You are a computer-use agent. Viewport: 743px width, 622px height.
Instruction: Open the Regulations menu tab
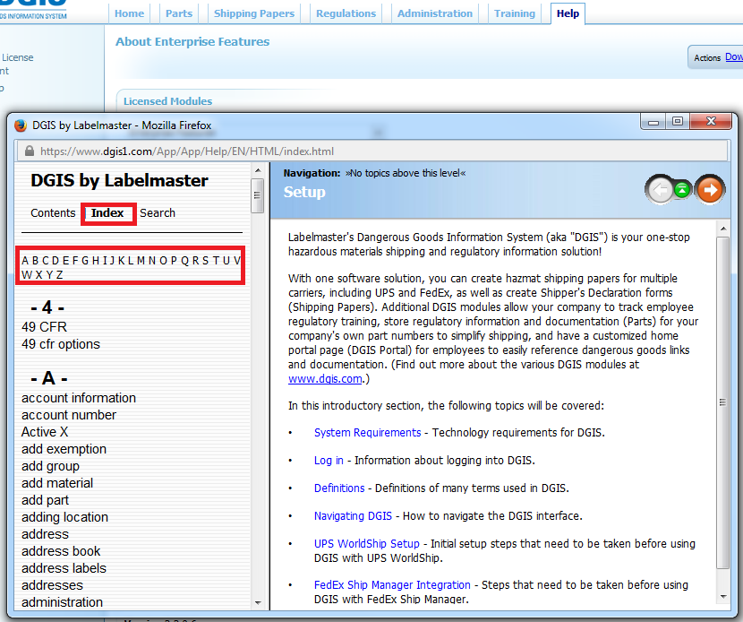(346, 13)
